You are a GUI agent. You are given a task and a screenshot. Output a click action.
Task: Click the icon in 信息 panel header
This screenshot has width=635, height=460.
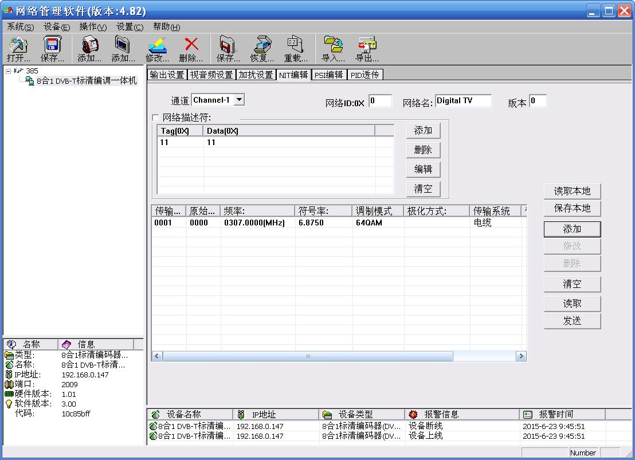(x=66, y=345)
